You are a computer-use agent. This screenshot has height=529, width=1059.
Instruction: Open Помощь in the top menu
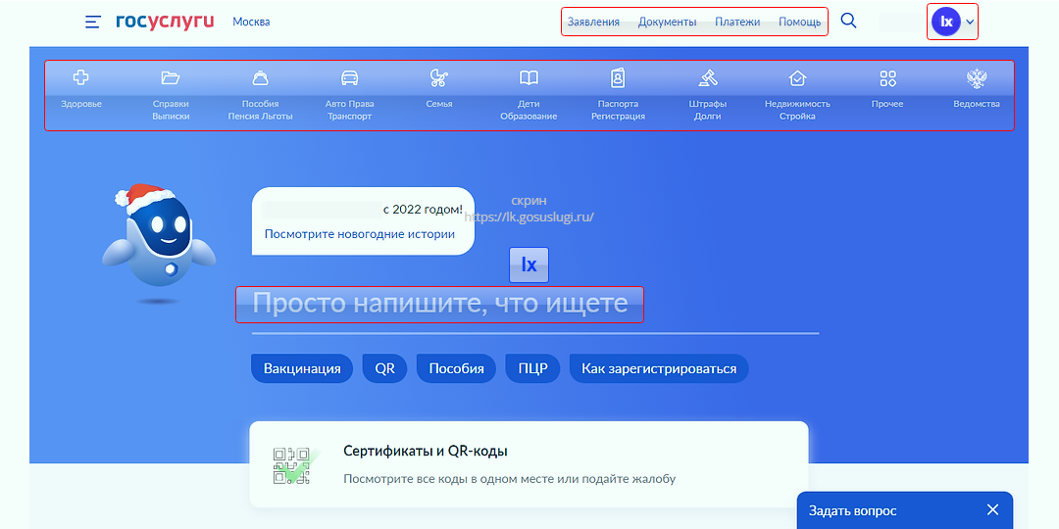800,22
